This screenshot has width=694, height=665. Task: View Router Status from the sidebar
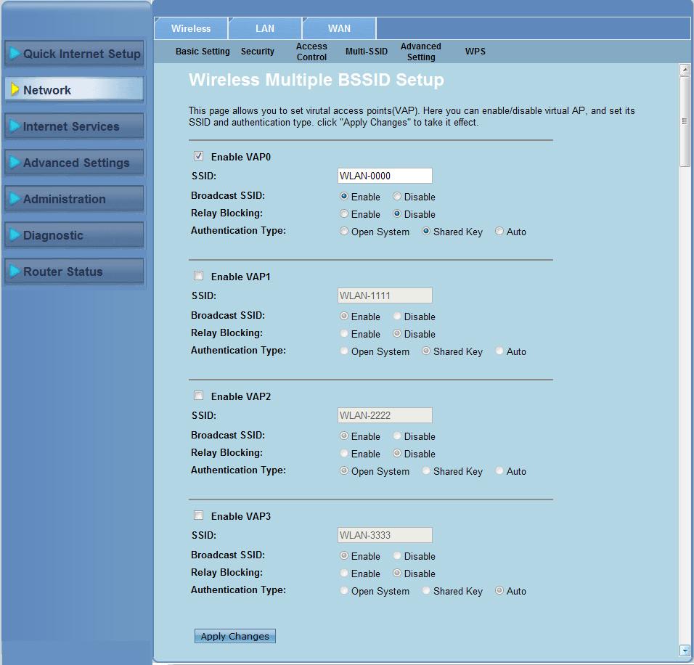coord(74,272)
